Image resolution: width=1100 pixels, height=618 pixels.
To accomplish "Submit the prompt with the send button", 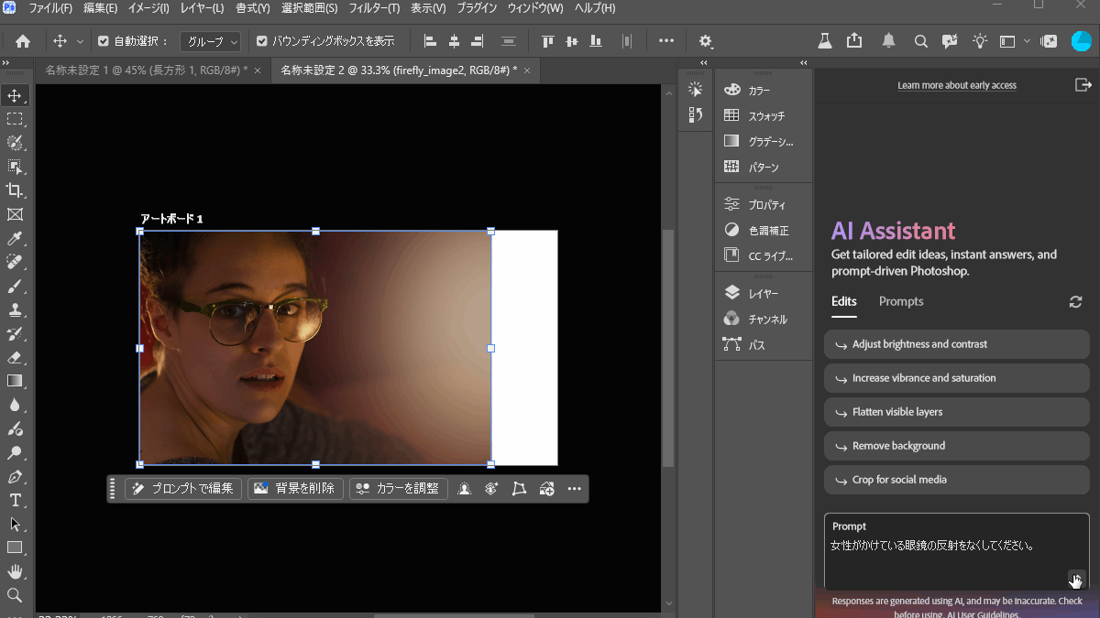I will (x=1077, y=579).
